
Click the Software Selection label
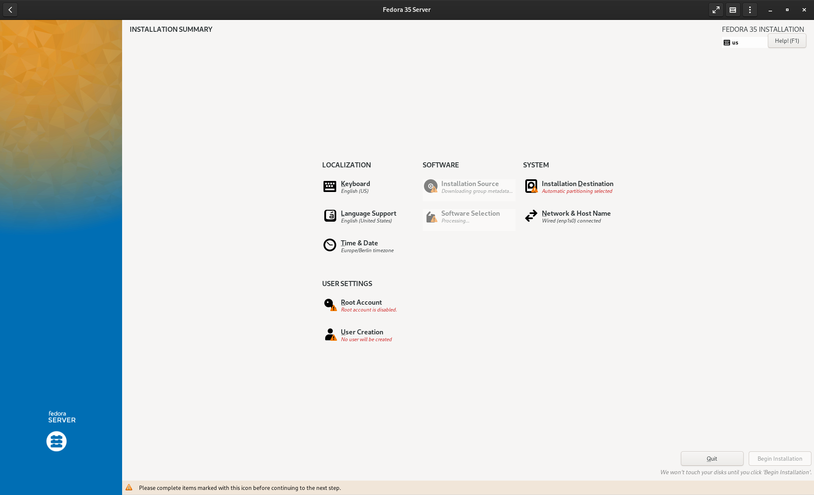point(470,213)
